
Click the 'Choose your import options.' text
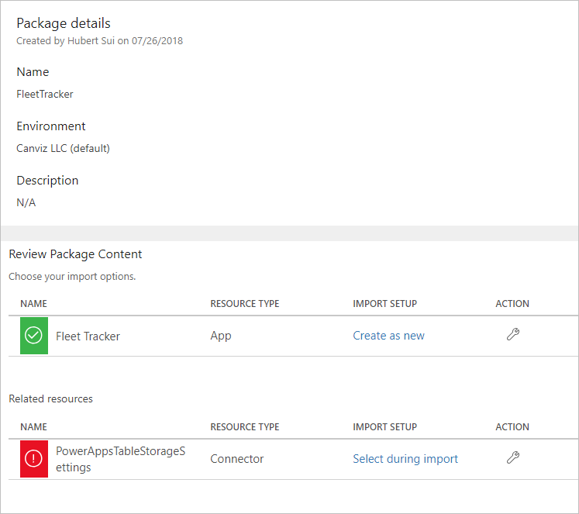point(72,276)
